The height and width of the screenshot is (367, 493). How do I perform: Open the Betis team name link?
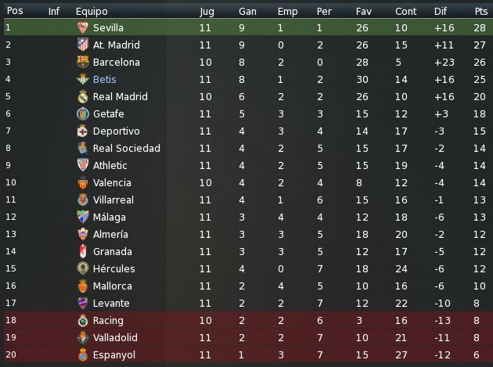[105, 79]
